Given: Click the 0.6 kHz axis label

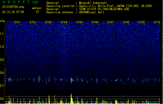Looking at the screenshot, I should click(x=2, y=99).
